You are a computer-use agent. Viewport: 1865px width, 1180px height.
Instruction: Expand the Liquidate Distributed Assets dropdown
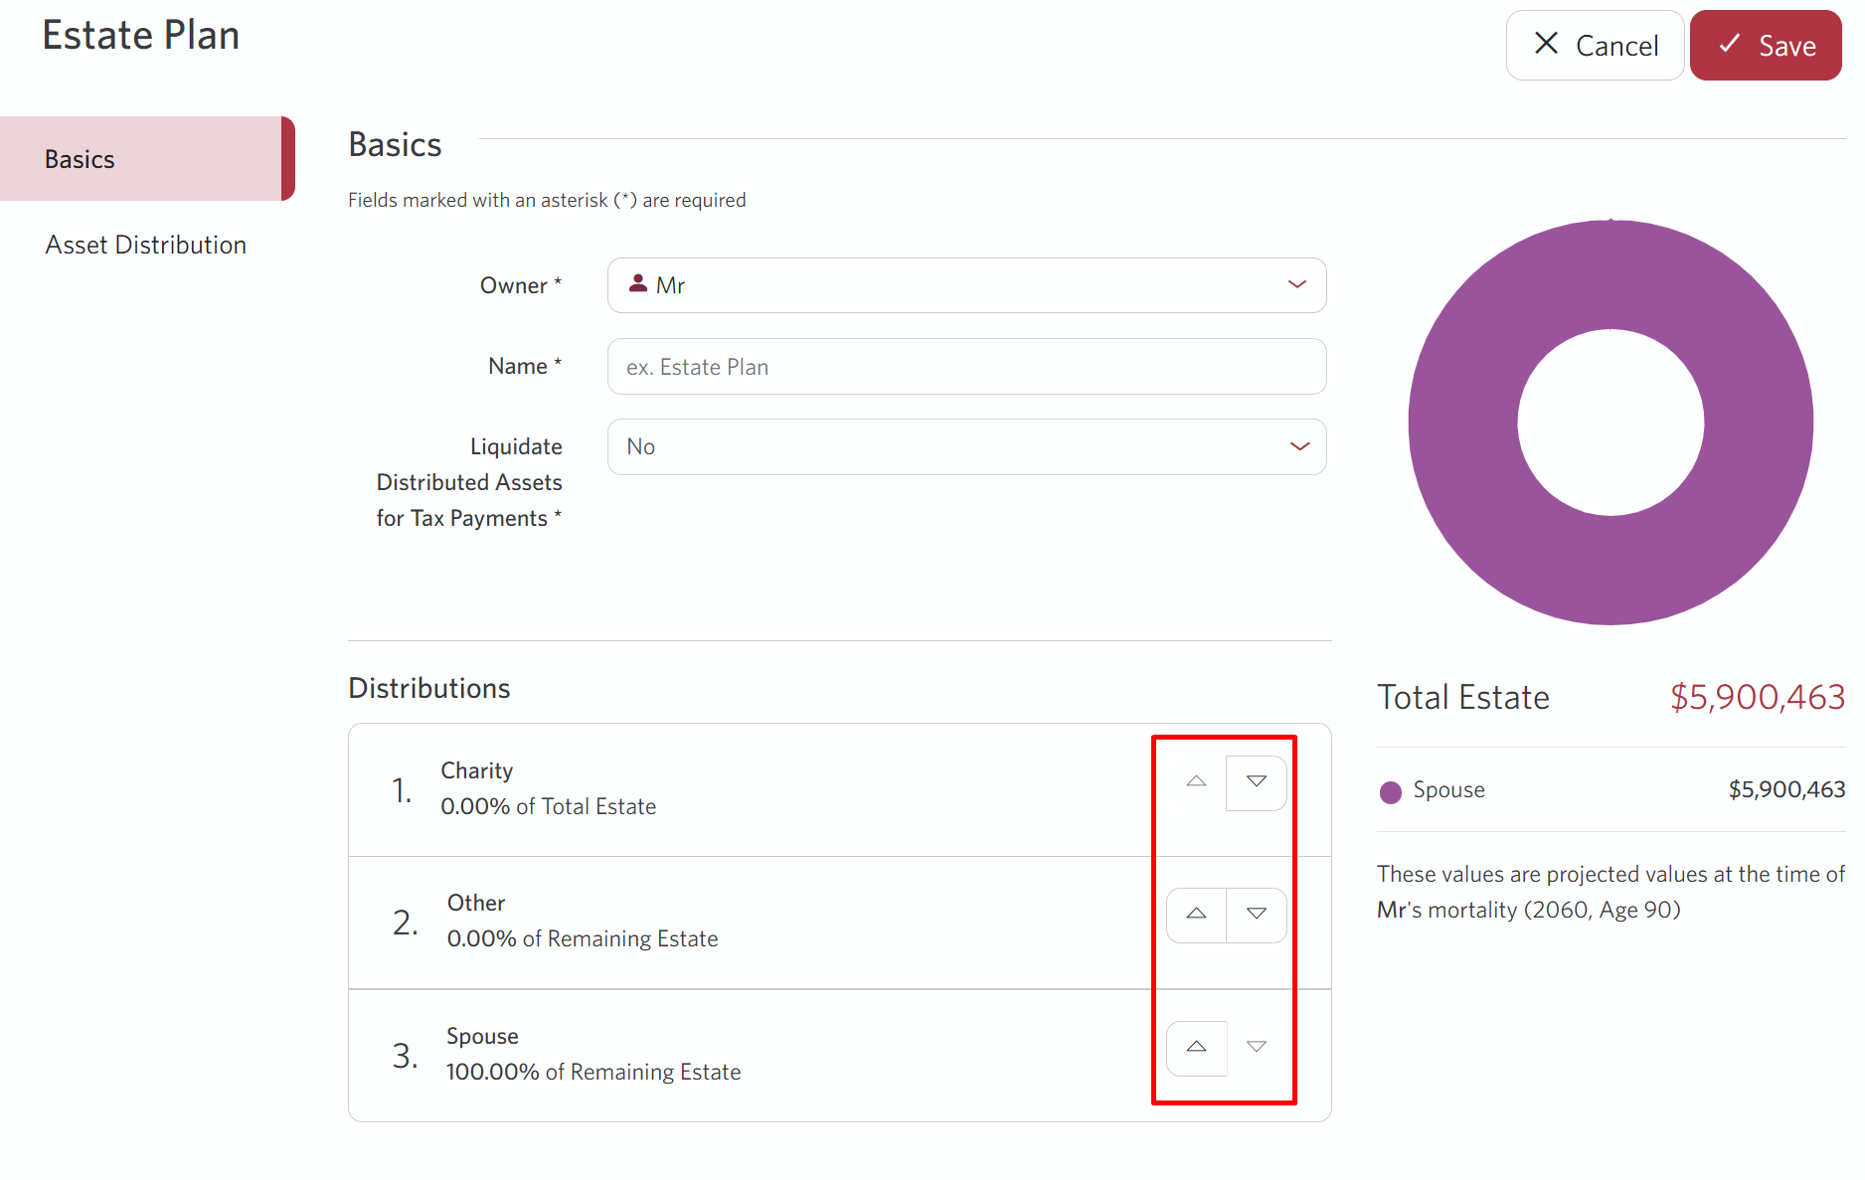965,447
